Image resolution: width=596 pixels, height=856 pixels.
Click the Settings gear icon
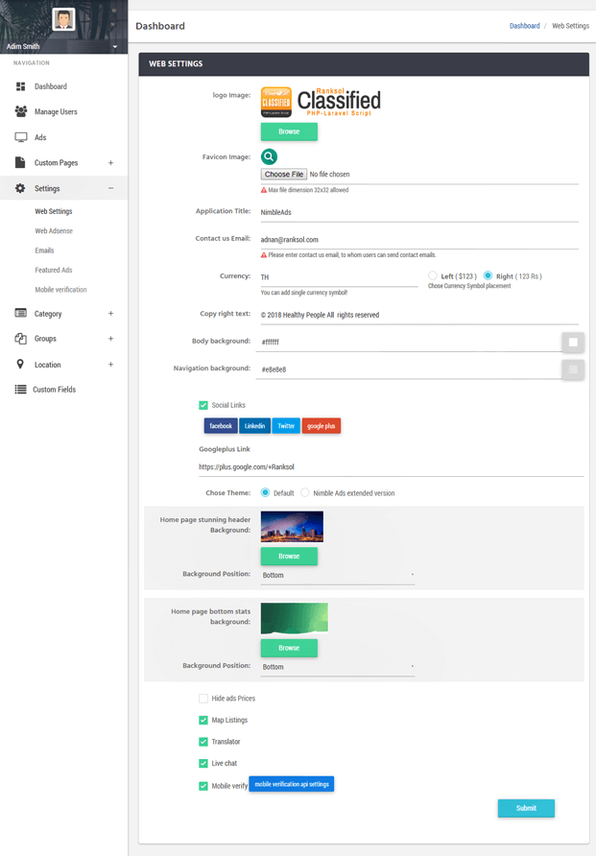click(21, 189)
